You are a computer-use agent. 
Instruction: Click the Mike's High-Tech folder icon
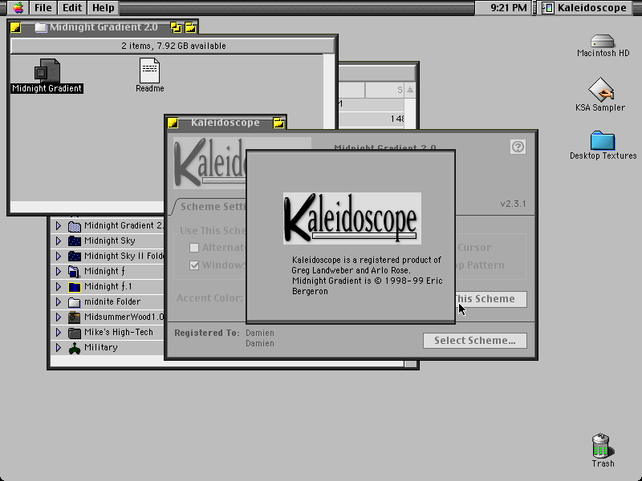[x=74, y=333]
